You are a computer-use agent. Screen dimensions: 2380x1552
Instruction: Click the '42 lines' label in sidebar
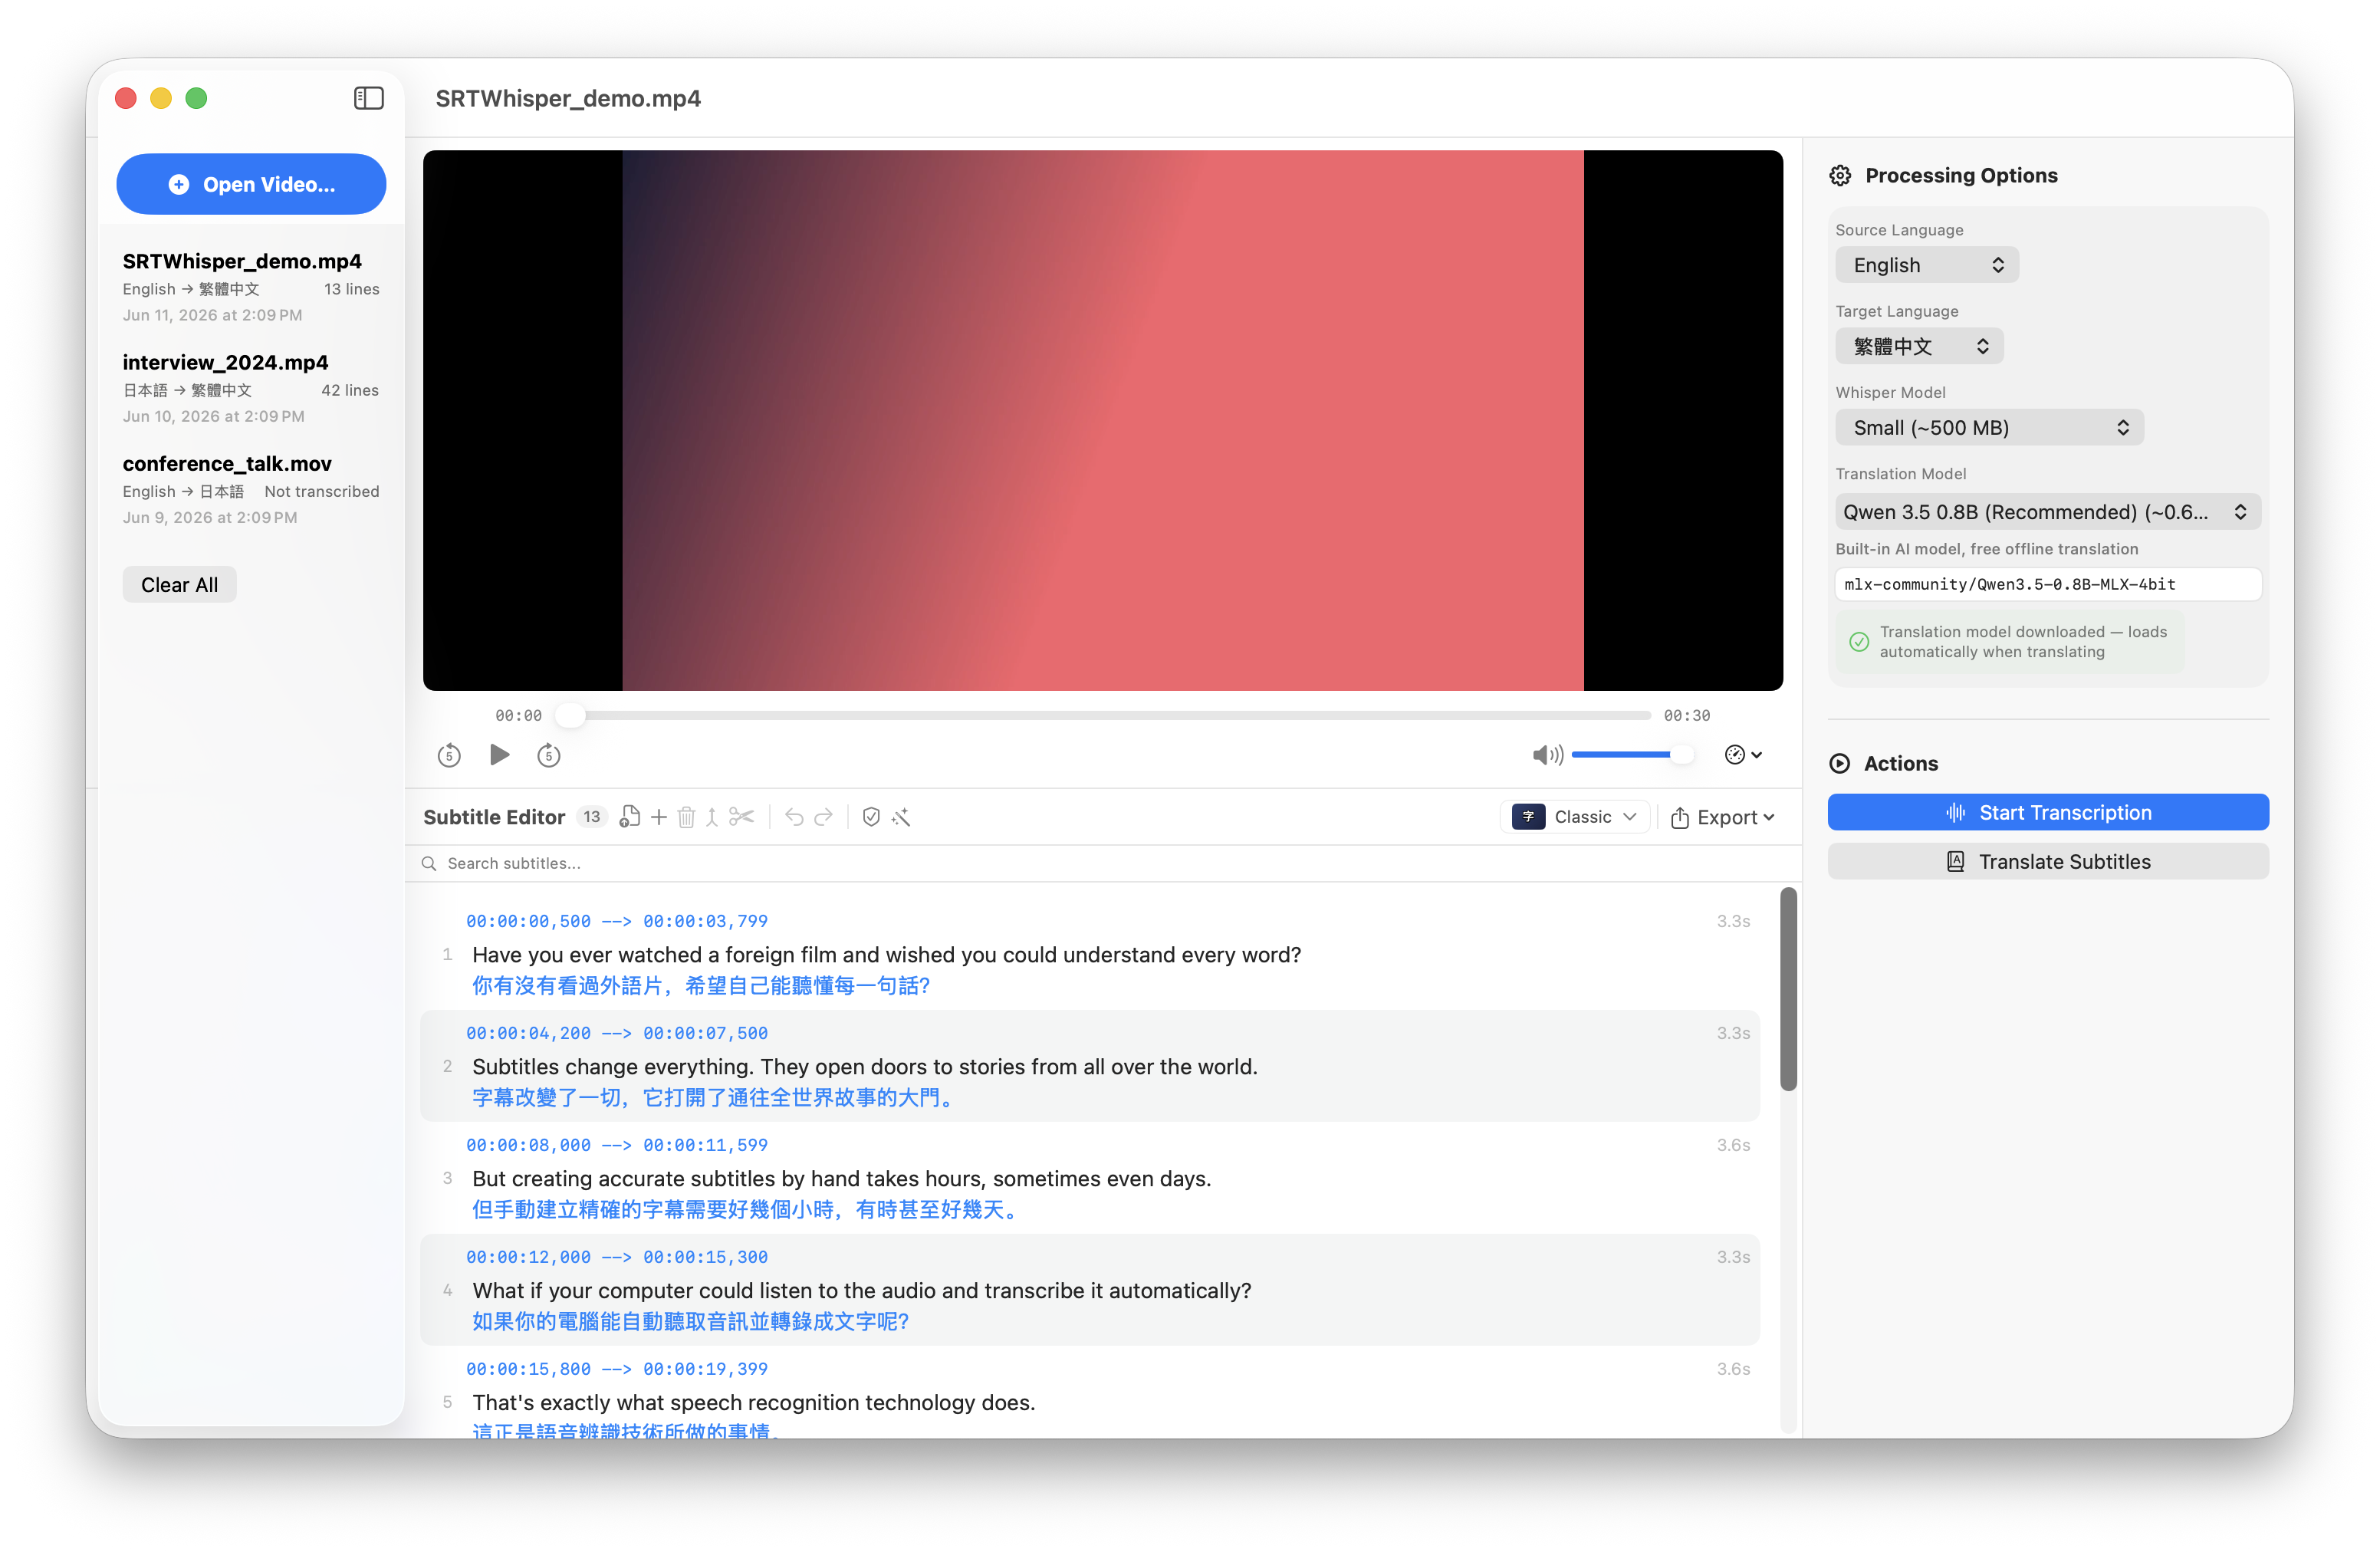[349, 390]
